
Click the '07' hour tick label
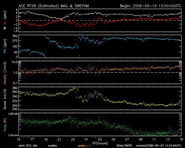click(127, 140)
